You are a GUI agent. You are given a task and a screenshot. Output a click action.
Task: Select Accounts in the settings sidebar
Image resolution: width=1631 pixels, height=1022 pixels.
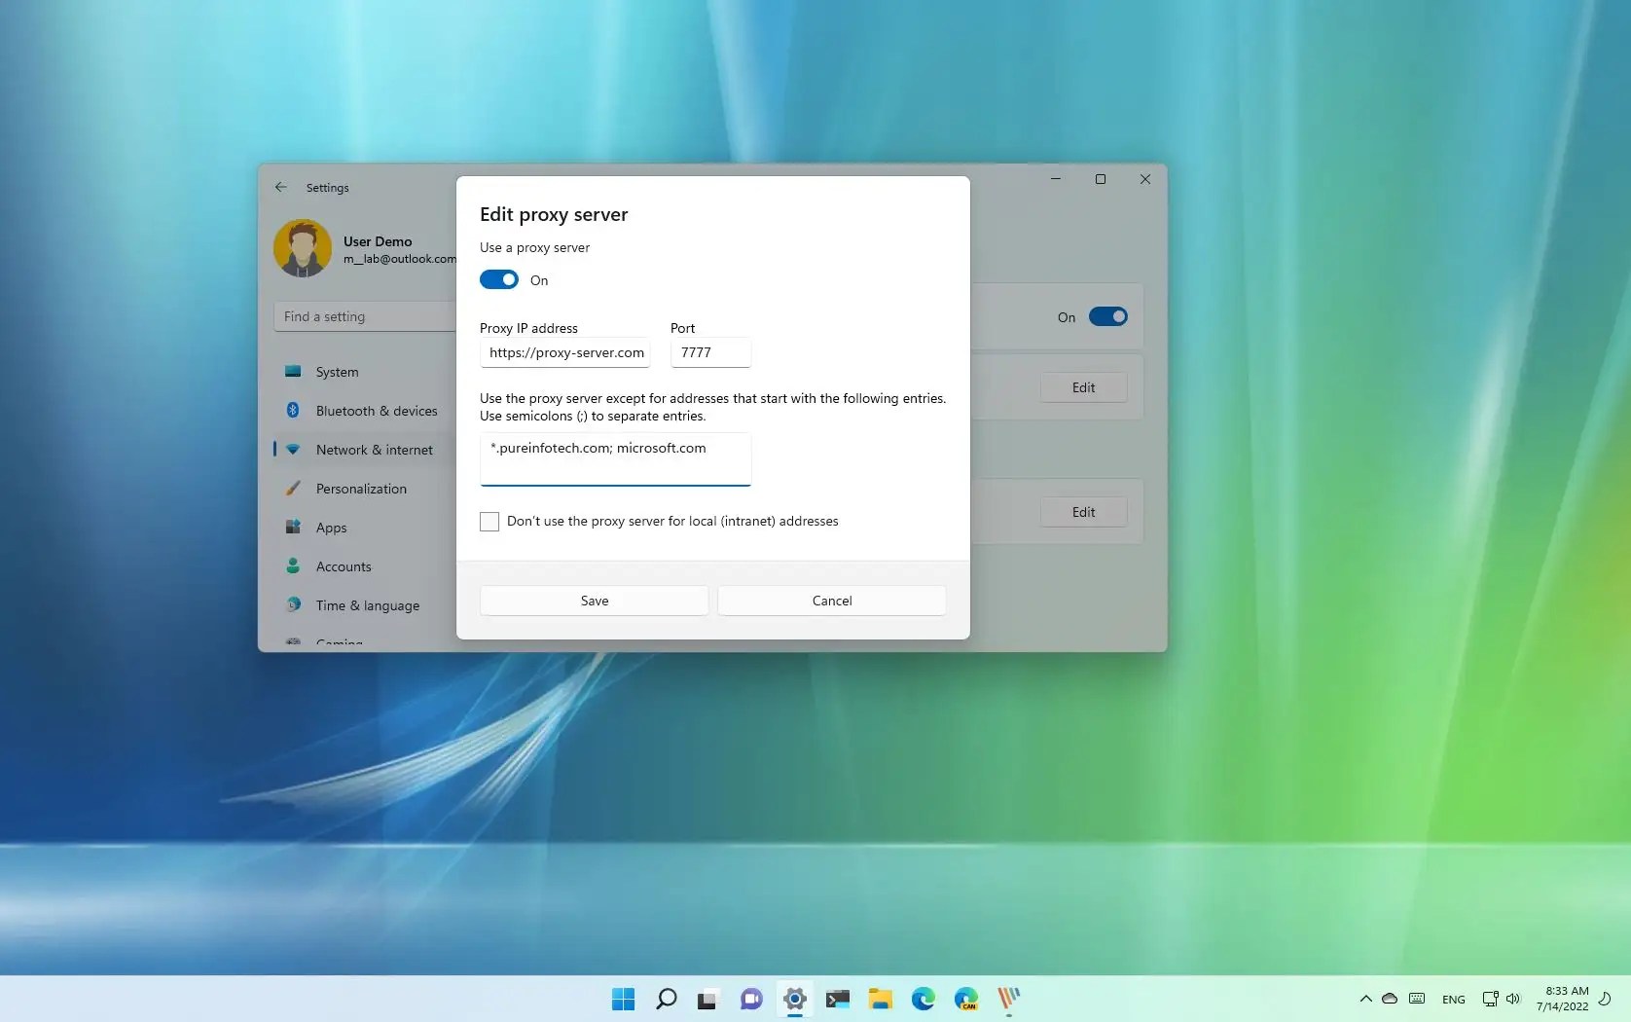pyautogui.click(x=343, y=566)
